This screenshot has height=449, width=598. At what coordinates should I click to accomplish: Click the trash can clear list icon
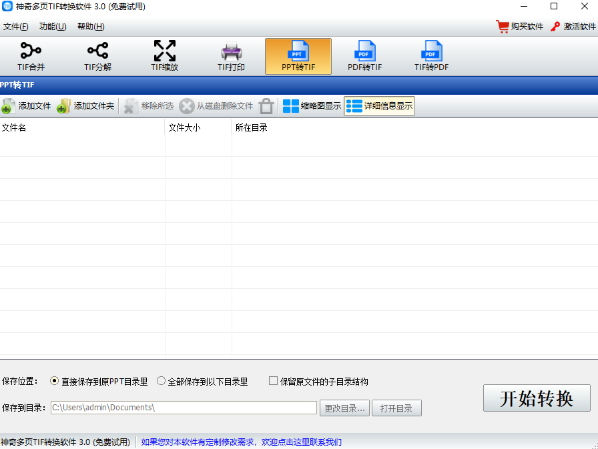coord(266,106)
